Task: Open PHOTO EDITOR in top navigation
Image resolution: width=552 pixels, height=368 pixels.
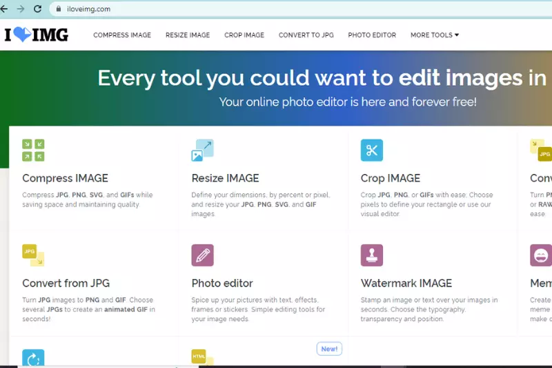Action: pos(372,35)
